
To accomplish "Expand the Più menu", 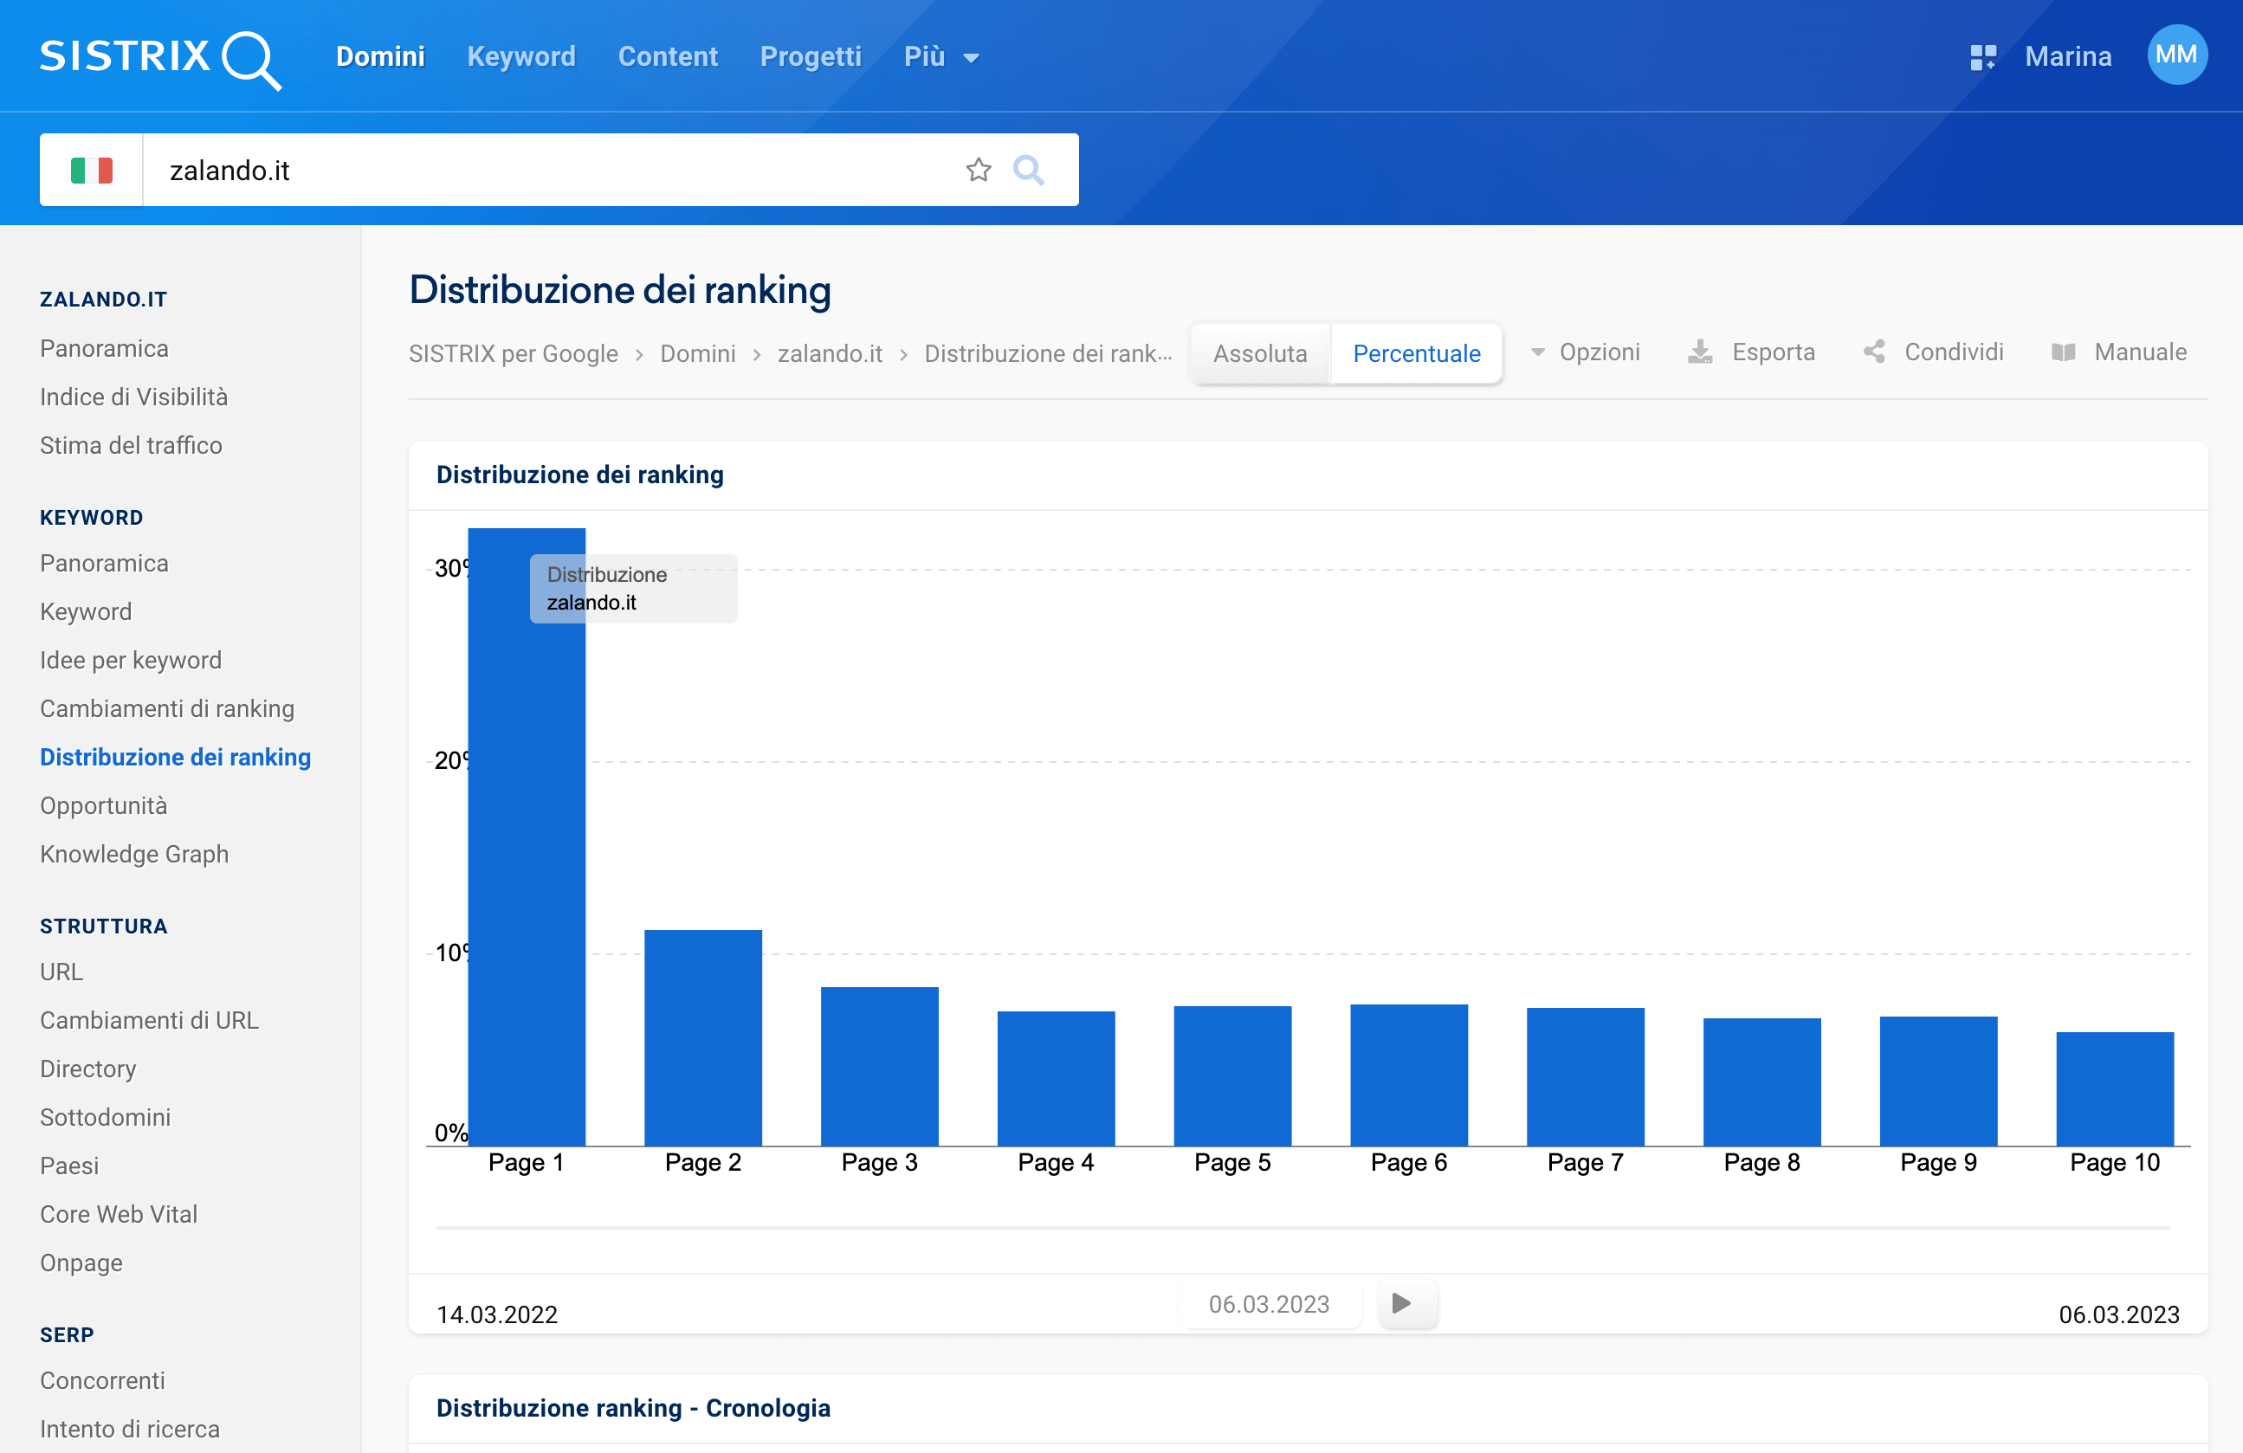I will pyautogui.click(x=941, y=56).
